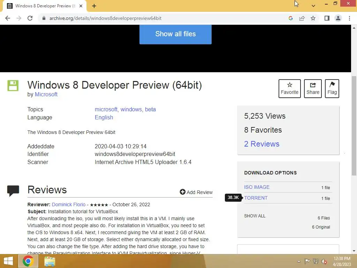Click the Share button
The image size is (357, 268).
pyautogui.click(x=313, y=89)
